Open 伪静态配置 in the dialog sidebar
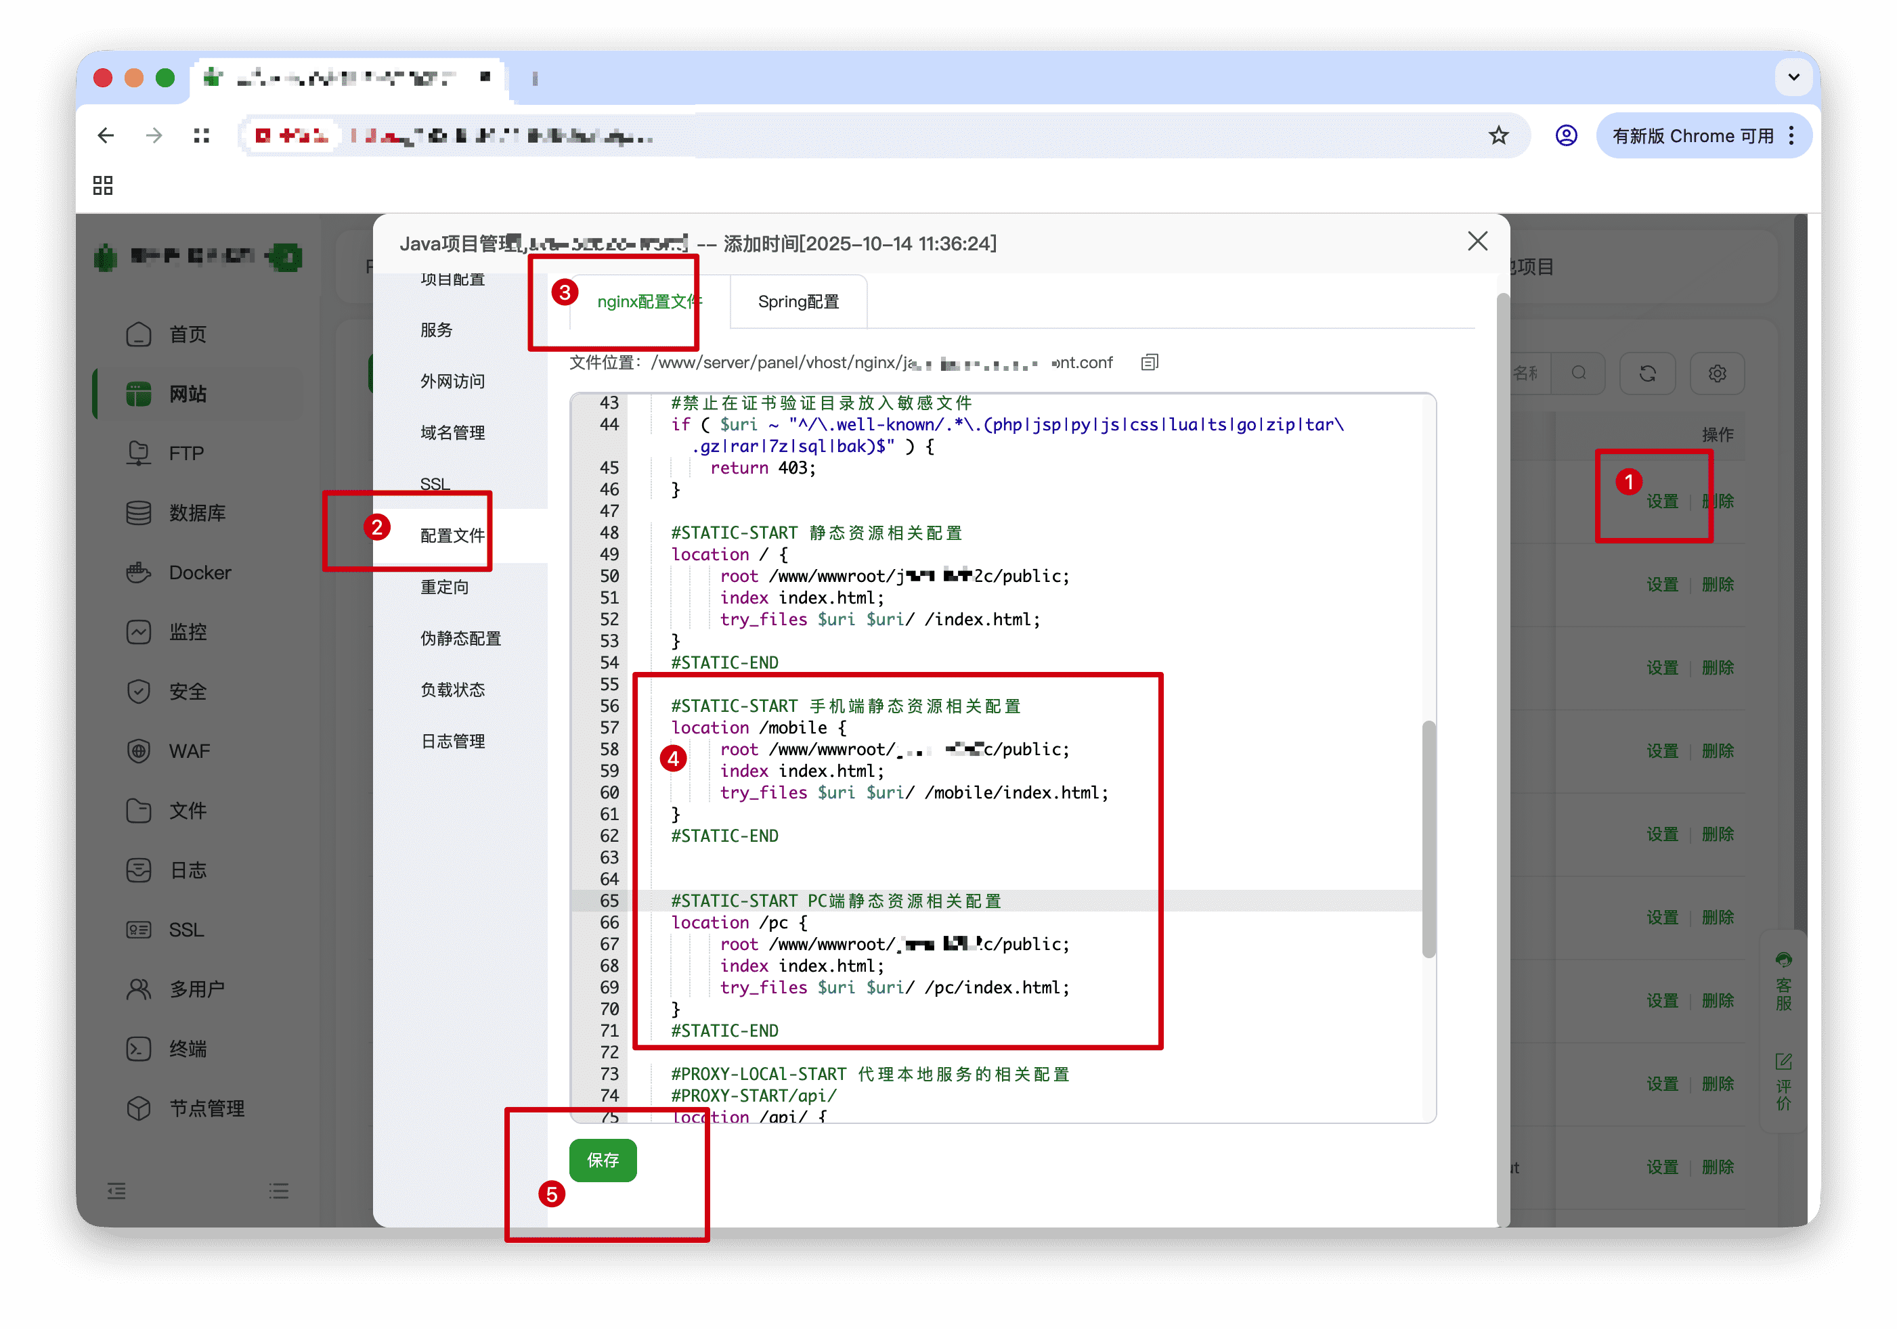Image resolution: width=1897 pixels, height=1329 pixels. 460,639
